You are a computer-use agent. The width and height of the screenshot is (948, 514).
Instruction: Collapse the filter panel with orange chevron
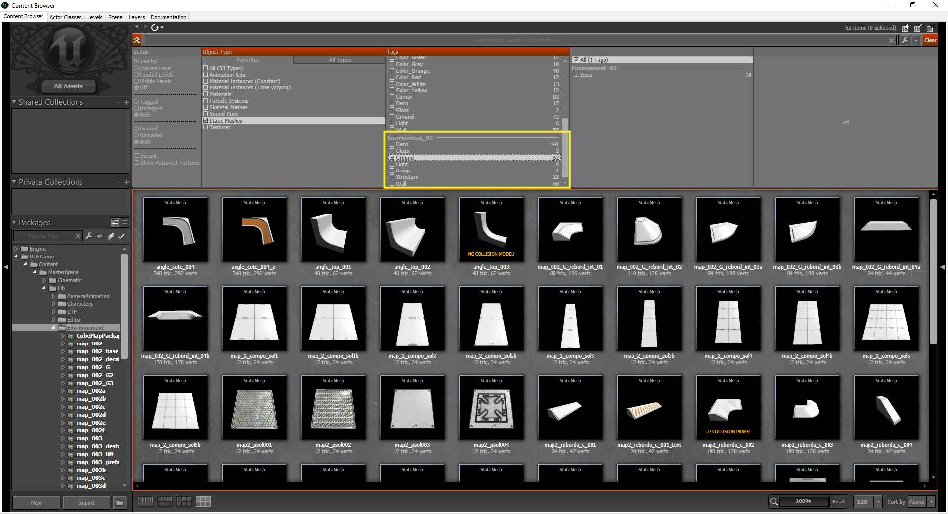pos(137,40)
